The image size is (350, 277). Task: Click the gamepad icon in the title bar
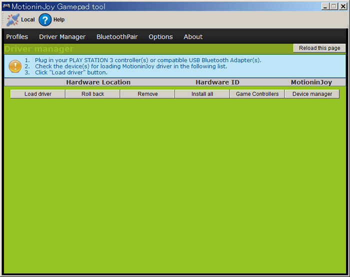tap(6, 6)
